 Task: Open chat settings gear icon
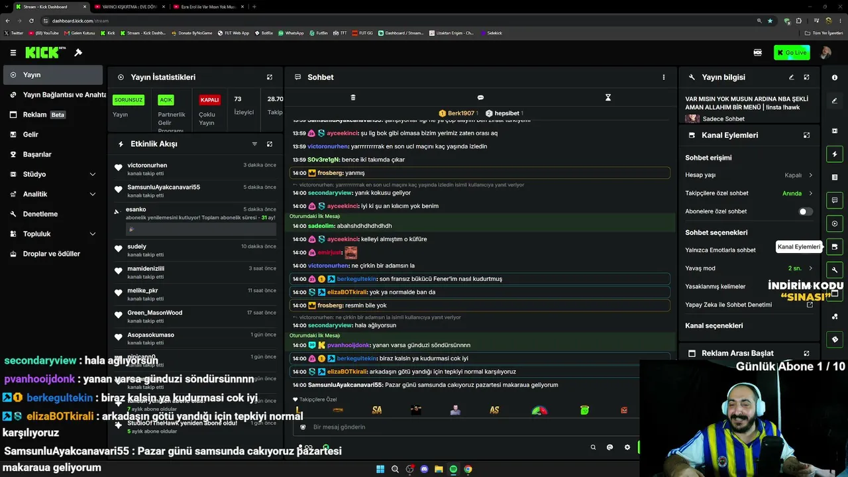[x=627, y=447]
